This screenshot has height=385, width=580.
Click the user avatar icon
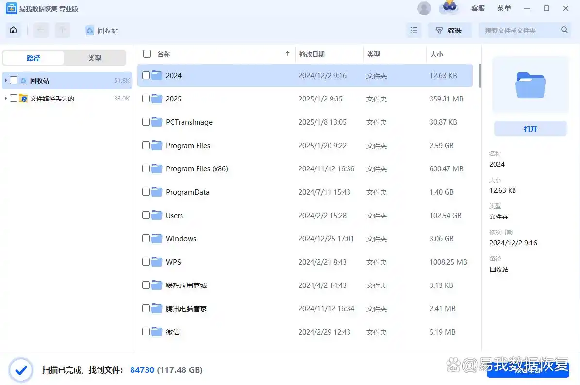[x=424, y=8]
